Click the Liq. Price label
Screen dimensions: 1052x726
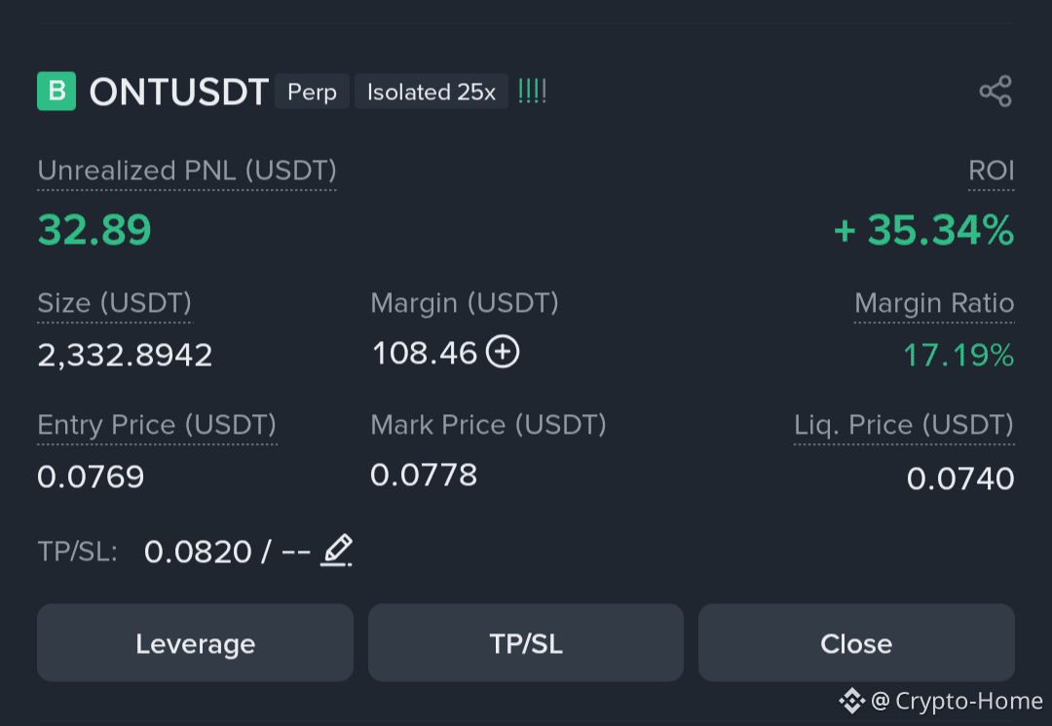pyautogui.click(x=903, y=425)
